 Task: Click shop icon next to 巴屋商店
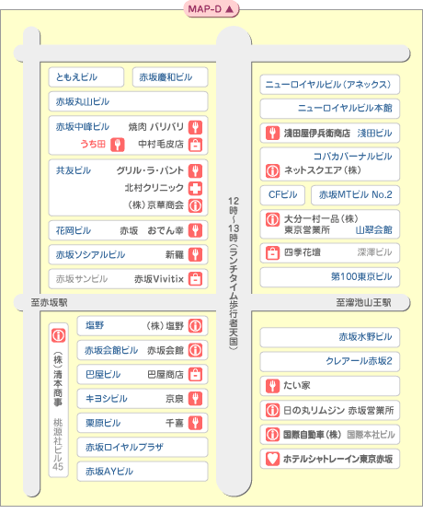[x=195, y=374]
